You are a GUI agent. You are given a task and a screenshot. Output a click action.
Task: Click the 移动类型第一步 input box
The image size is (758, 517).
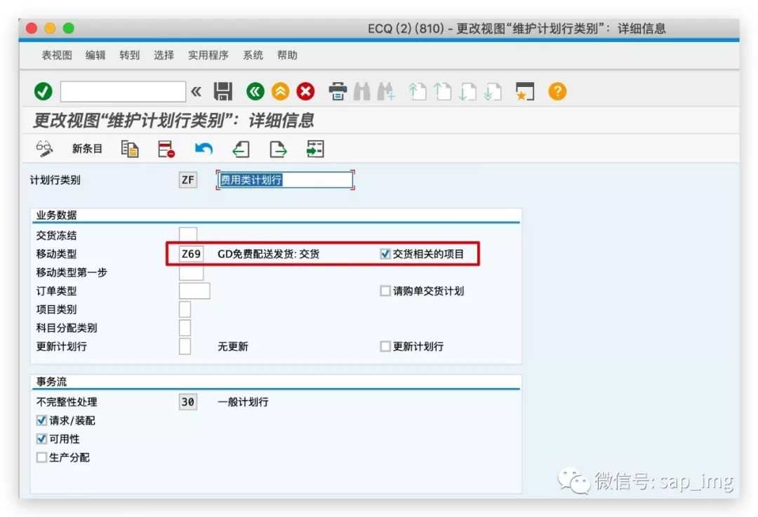coord(191,272)
